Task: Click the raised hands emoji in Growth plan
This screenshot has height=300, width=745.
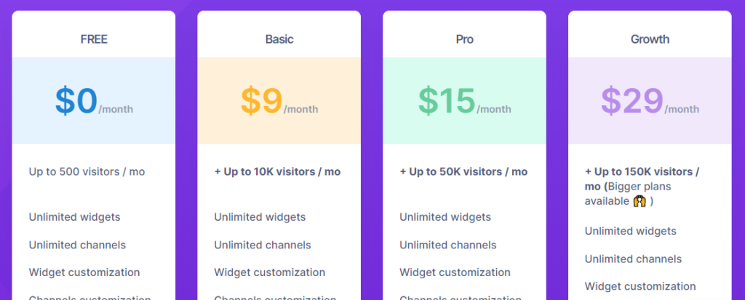Action: [x=640, y=201]
